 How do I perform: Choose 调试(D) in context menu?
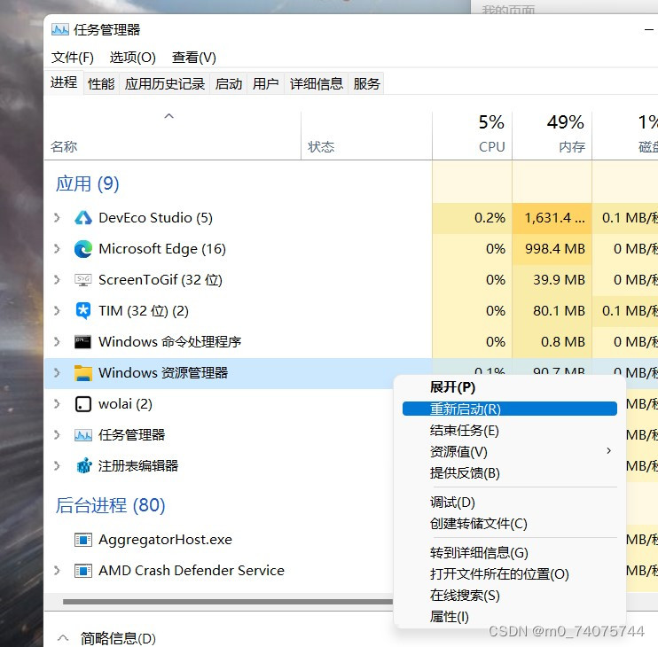tap(509, 503)
